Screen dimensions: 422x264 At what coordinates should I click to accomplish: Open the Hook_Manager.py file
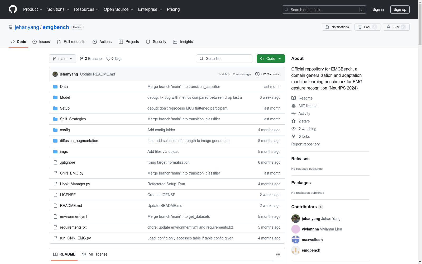[75, 184]
